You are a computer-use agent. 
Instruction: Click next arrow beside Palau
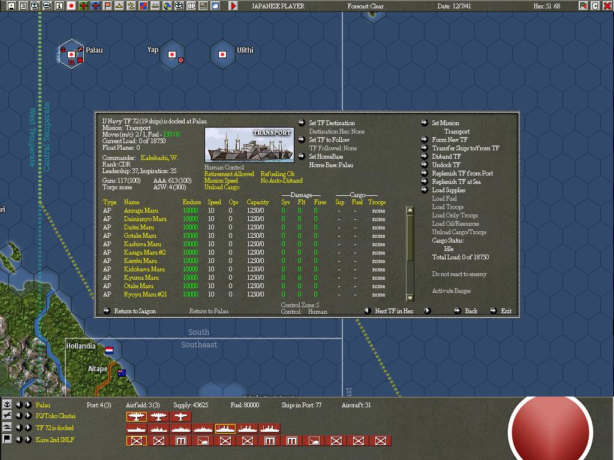pyautogui.click(x=28, y=405)
